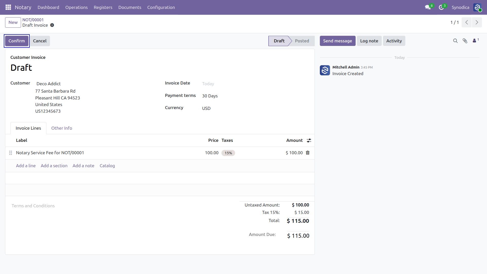Click the Amount column header
This screenshot has width=487, height=274.
pos(294,140)
